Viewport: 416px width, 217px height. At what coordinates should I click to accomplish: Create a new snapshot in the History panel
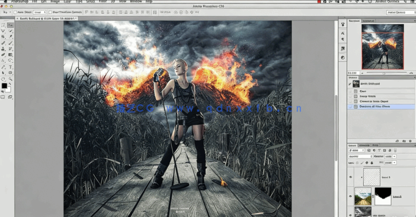click(x=404, y=141)
